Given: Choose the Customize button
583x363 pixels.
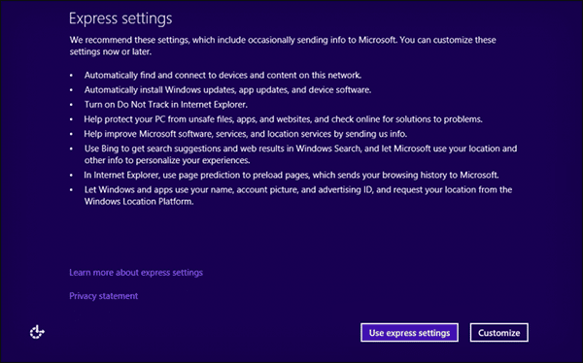Looking at the screenshot, I should [499, 333].
